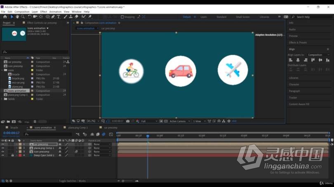Image resolution: width=334 pixels, height=187 pixels.
Task: Select the Rotation tool
Action: click(x=30, y=16)
